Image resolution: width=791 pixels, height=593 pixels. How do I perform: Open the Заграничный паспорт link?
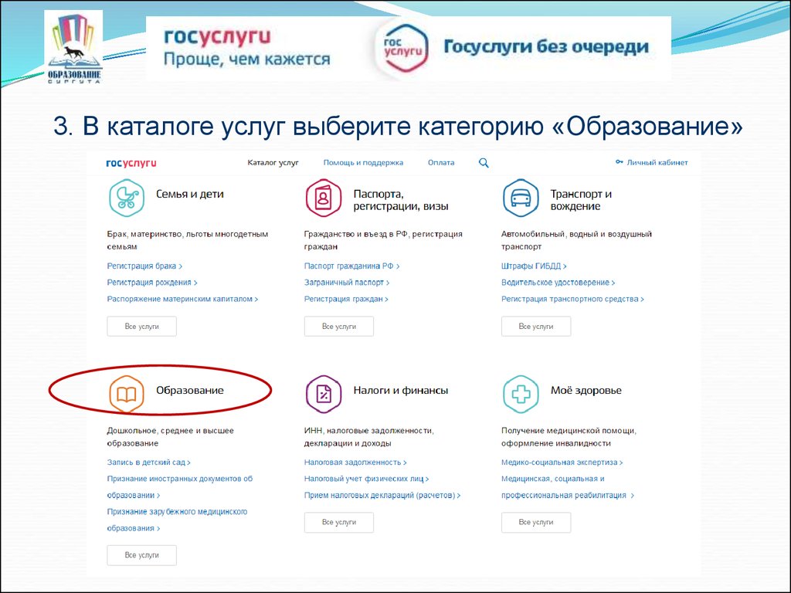[344, 283]
